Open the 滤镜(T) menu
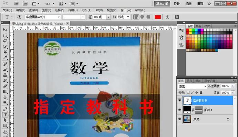 (73, 10)
